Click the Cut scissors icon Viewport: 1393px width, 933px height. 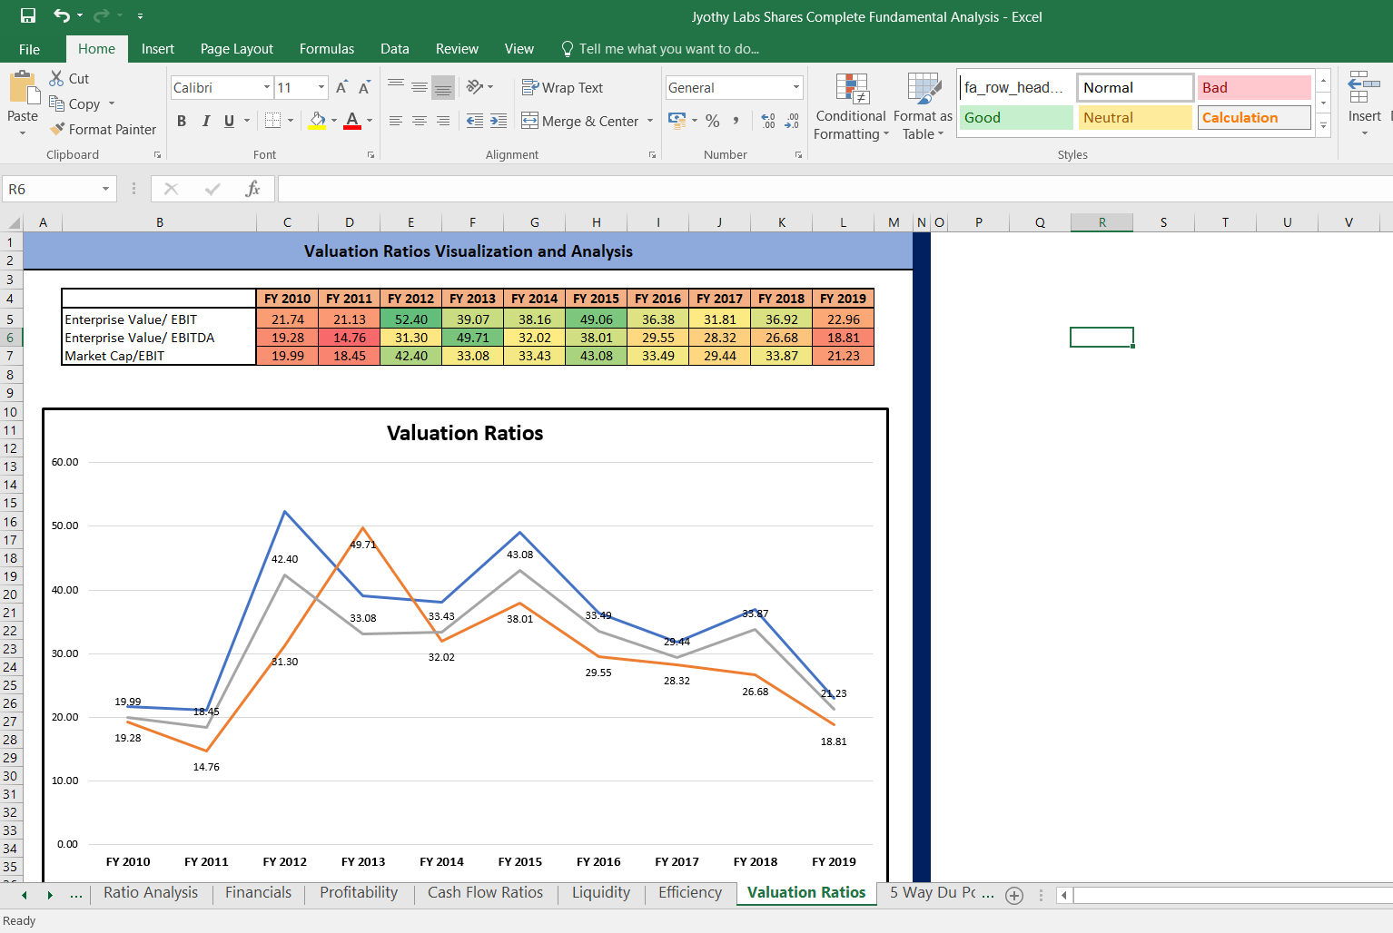click(x=56, y=79)
